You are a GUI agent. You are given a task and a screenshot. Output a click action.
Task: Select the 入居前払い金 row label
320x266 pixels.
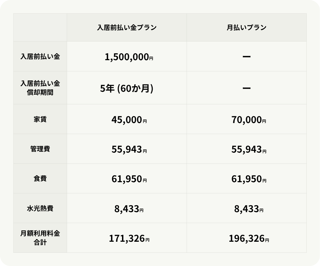pyautogui.click(x=40, y=57)
